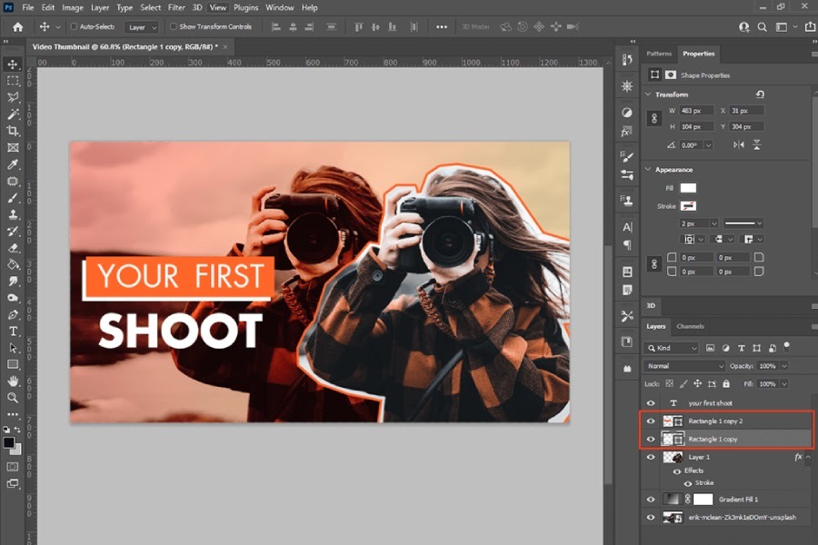
Task: Select the 'your first shoot' layer name
Action: (710, 403)
